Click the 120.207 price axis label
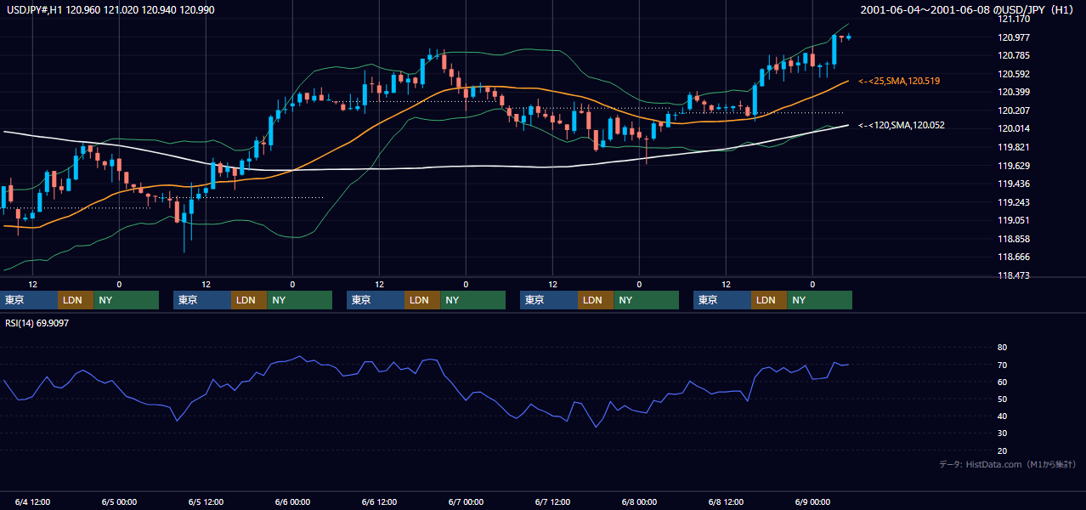This screenshot has width=1086, height=510. [x=1015, y=110]
